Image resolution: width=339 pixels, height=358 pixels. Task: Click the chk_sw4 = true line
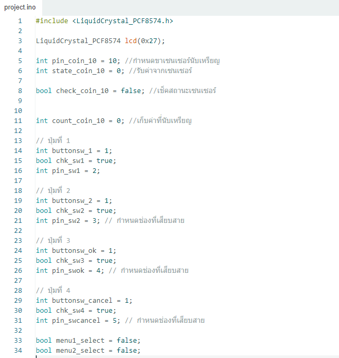[x=76, y=311]
